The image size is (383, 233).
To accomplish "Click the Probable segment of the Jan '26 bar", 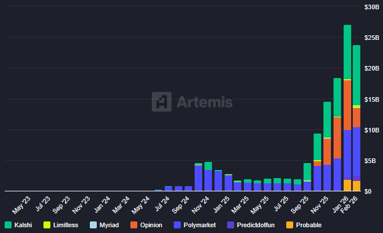I will [347, 185].
